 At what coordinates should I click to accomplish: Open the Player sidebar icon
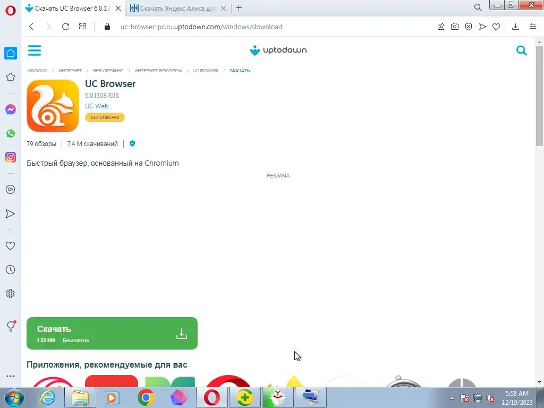(x=11, y=190)
